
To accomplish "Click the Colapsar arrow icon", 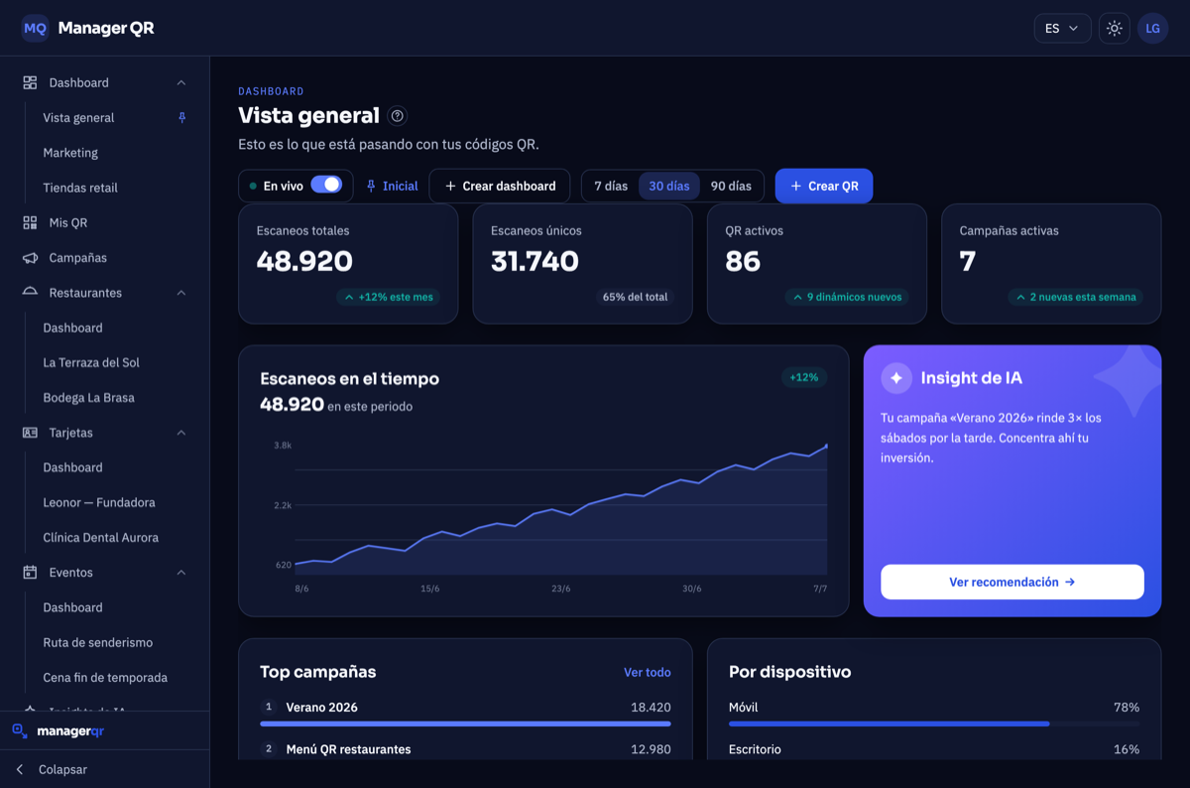I will [x=20, y=769].
